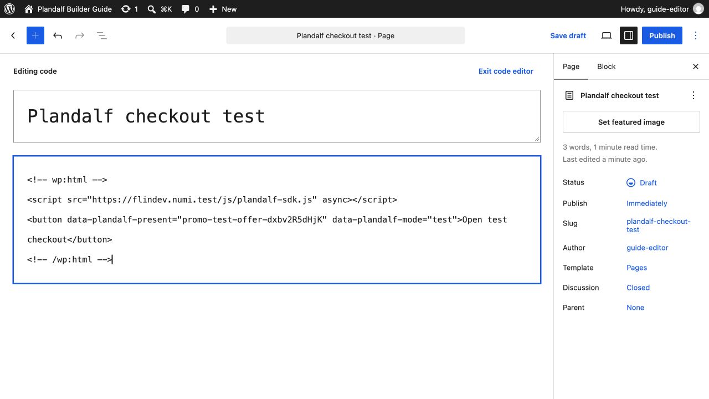Visit Plandalf Builder Guide site home
The width and height of the screenshot is (709, 399).
pyautogui.click(x=68, y=9)
